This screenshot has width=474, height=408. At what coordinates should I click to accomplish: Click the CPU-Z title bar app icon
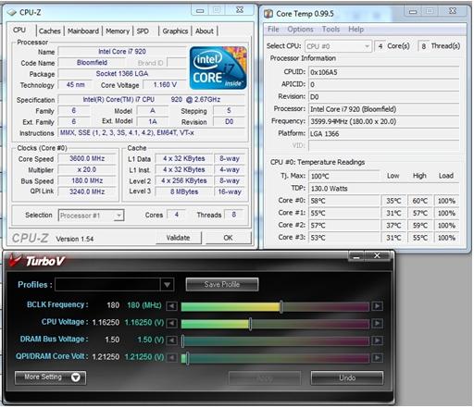point(12,12)
